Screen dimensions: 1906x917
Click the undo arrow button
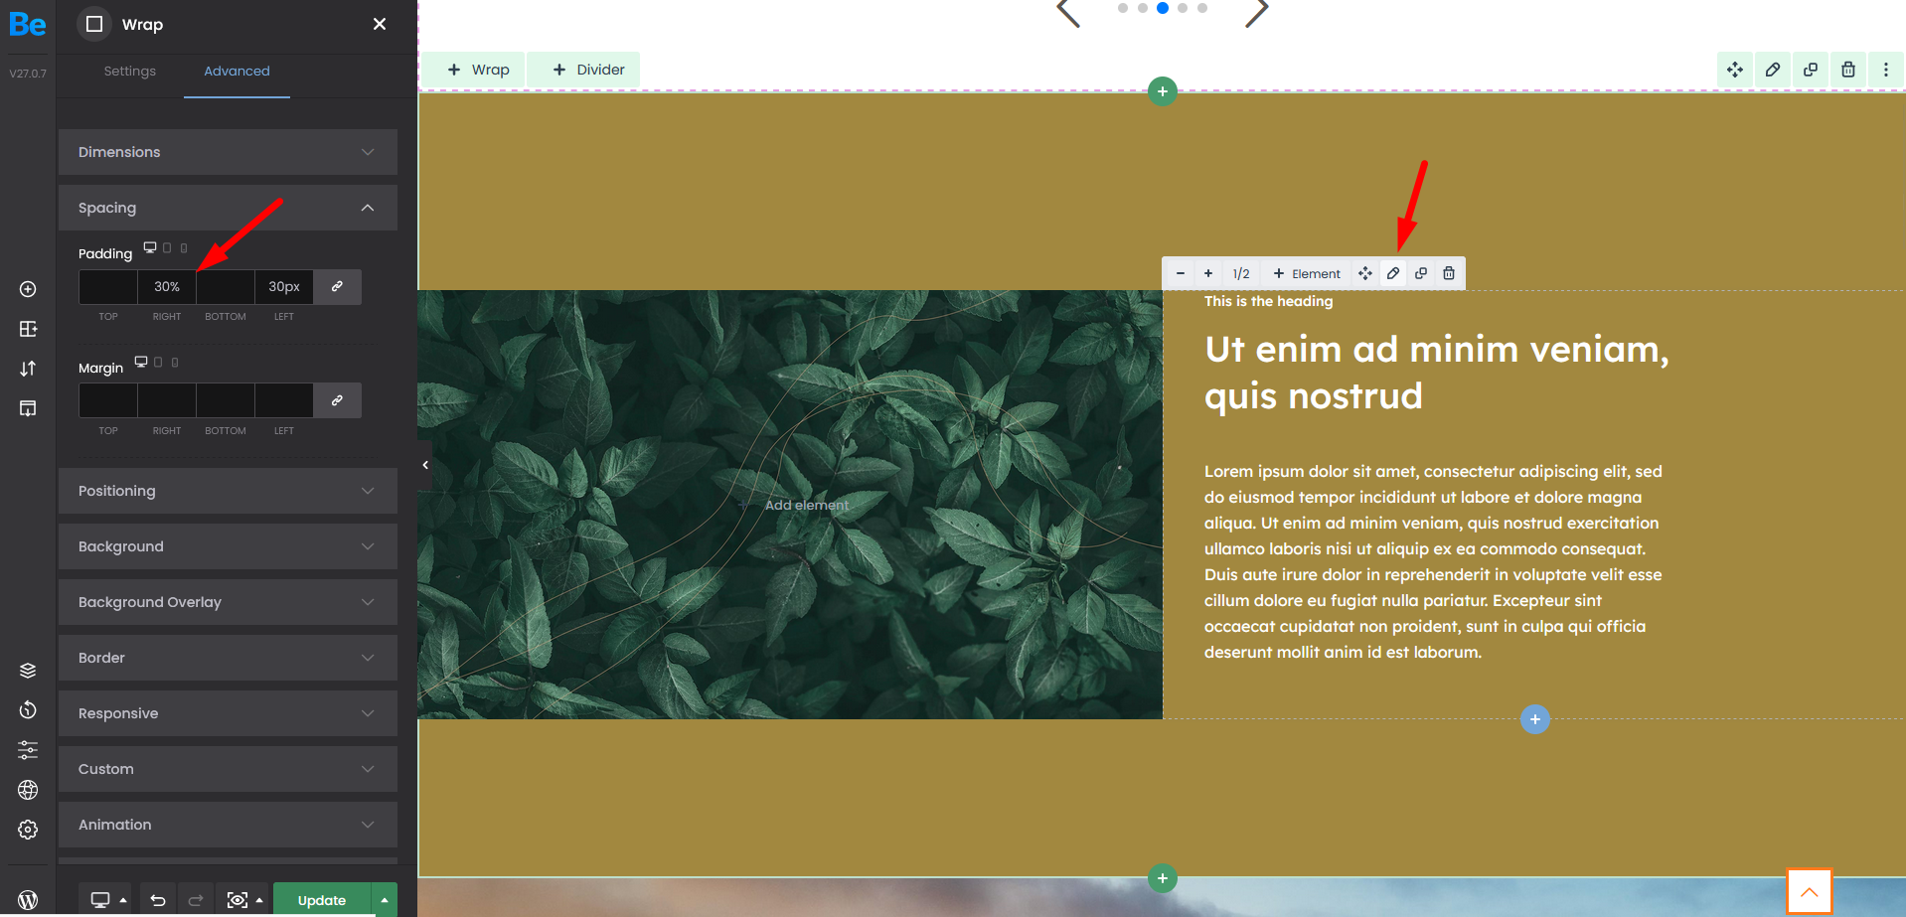tap(158, 900)
